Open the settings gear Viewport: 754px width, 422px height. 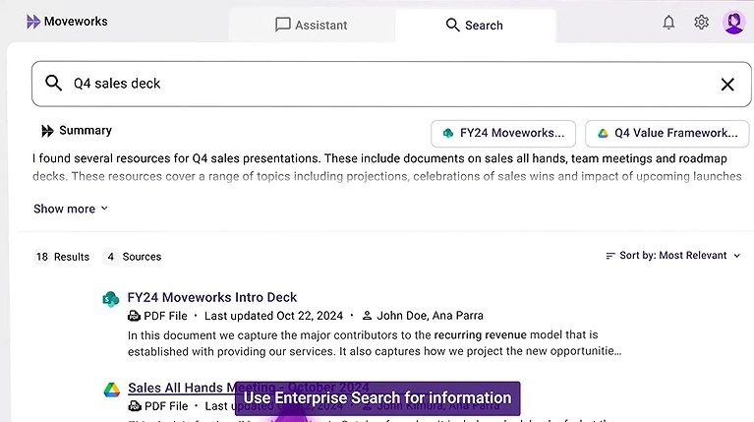(701, 23)
